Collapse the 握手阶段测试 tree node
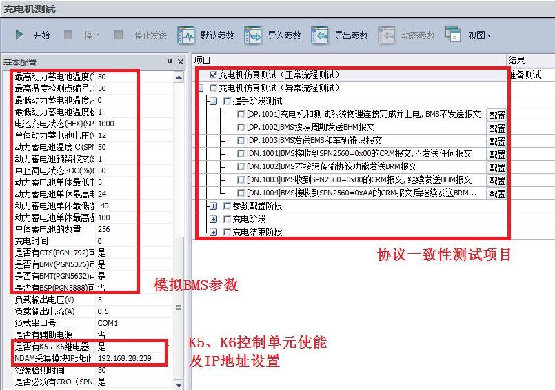 coord(213,101)
